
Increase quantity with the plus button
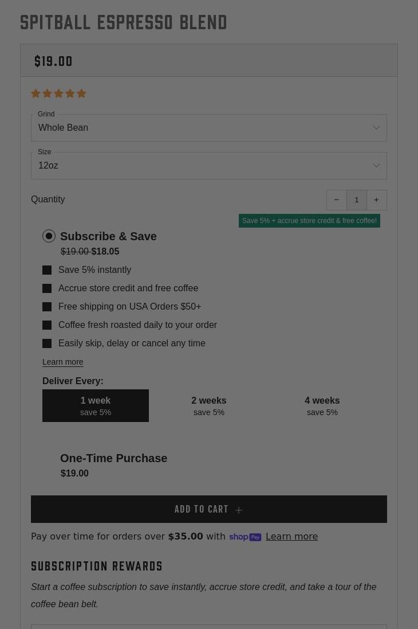[376, 200]
